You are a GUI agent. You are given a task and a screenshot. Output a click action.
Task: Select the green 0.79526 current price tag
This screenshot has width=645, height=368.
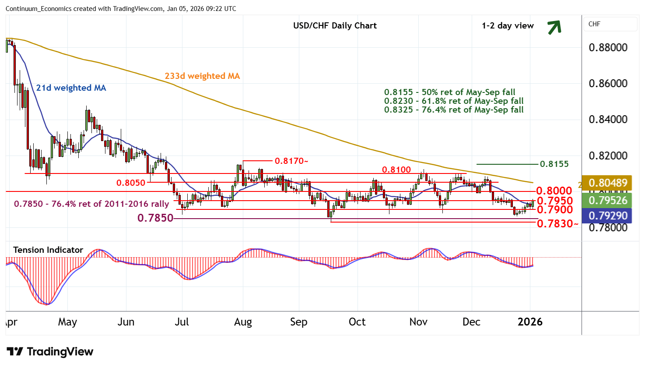coord(608,200)
